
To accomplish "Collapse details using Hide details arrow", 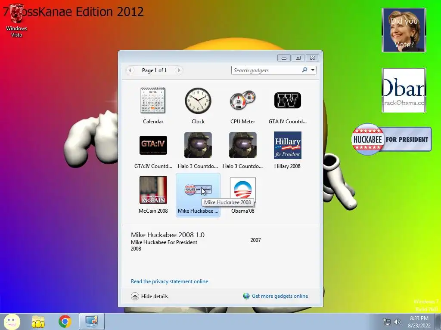I will point(135,296).
